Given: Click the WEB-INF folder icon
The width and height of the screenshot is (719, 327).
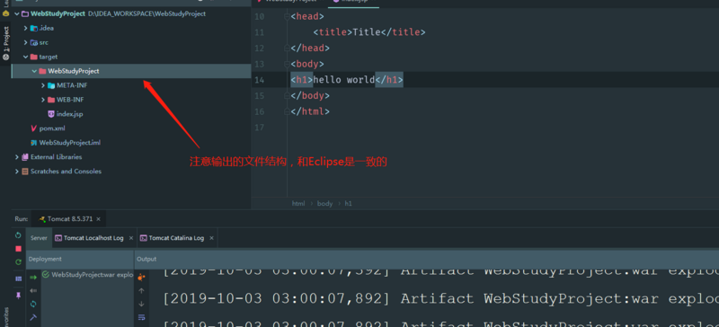Looking at the screenshot, I should 51,100.
